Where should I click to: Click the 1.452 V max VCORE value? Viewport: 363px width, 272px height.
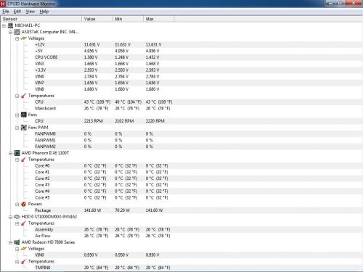152,57
